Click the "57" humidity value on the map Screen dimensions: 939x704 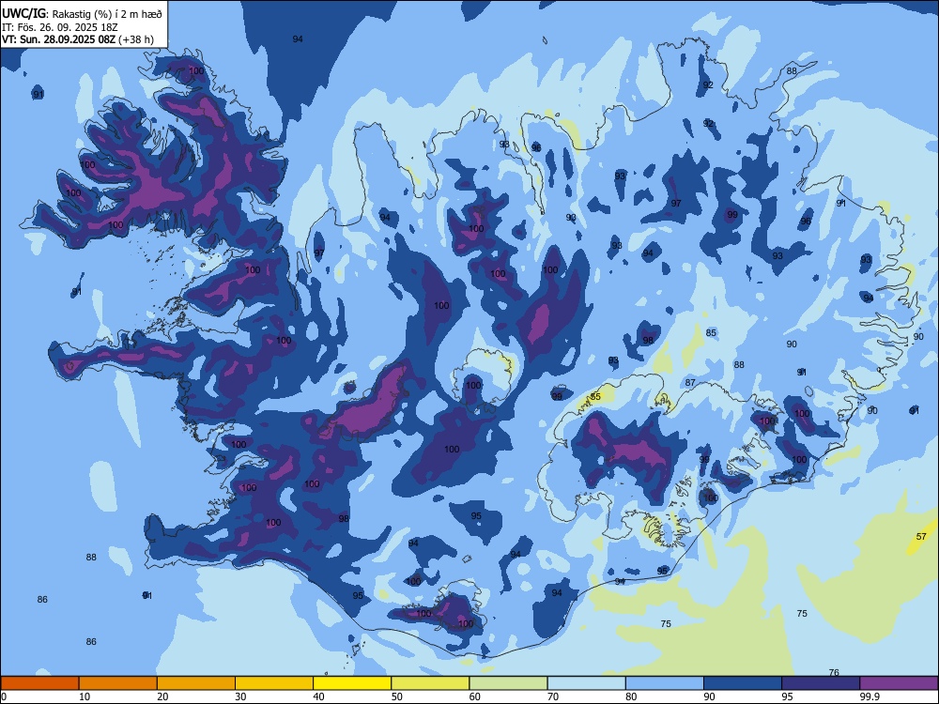coord(921,536)
